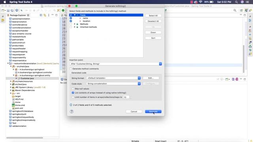This screenshot has width=253, height=142.
Task: Open the String format dropdown
Action: pyautogui.click(x=113, y=78)
